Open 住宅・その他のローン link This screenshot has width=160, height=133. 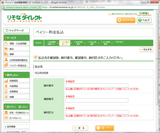(x=17, y=112)
